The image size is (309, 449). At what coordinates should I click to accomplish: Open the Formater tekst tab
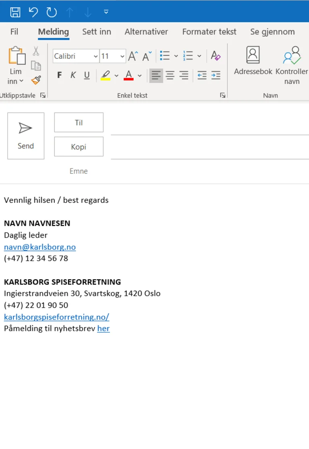(209, 32)
